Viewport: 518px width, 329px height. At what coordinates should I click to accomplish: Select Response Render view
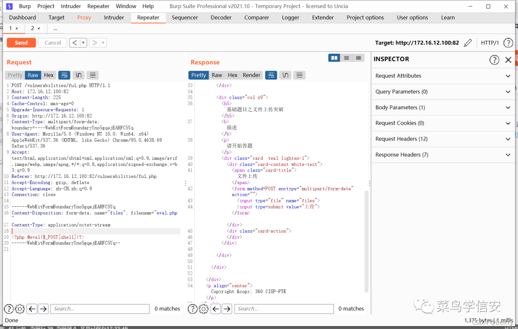tap(251, 75)
